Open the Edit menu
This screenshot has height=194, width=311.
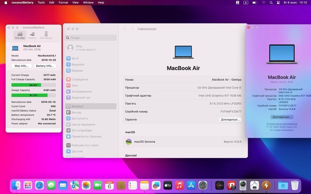tap(52, 2)
